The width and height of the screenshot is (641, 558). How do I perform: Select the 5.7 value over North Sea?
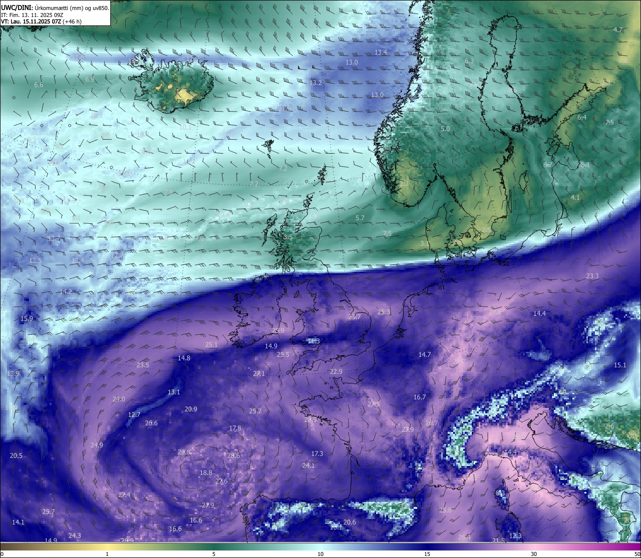click(360, 218)
